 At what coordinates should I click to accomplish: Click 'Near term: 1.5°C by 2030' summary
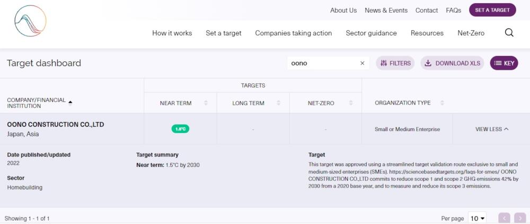pyautogui.click(x=168, y=165)
